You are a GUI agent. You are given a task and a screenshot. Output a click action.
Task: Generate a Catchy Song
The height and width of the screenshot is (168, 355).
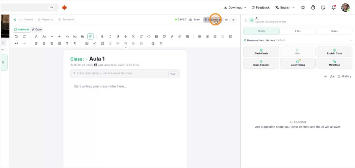[x=298, y=63]
